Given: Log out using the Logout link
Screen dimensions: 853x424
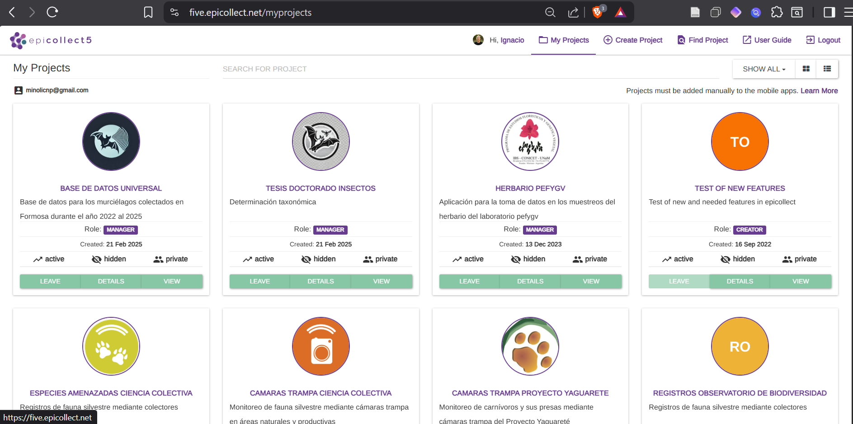Looking at the screenshot, I should (823, 40).
